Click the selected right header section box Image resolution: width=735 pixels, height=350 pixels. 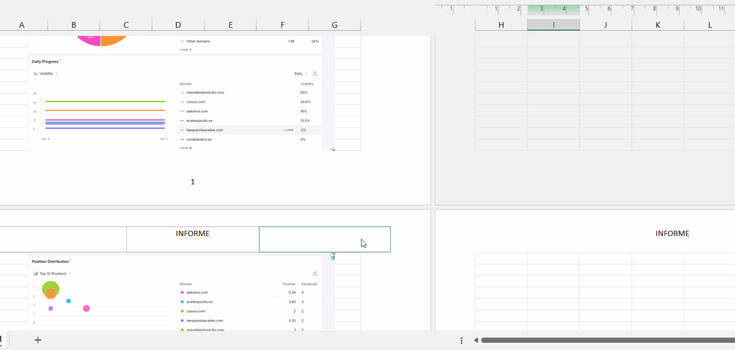pyautogui.click(x=324, y=239)
